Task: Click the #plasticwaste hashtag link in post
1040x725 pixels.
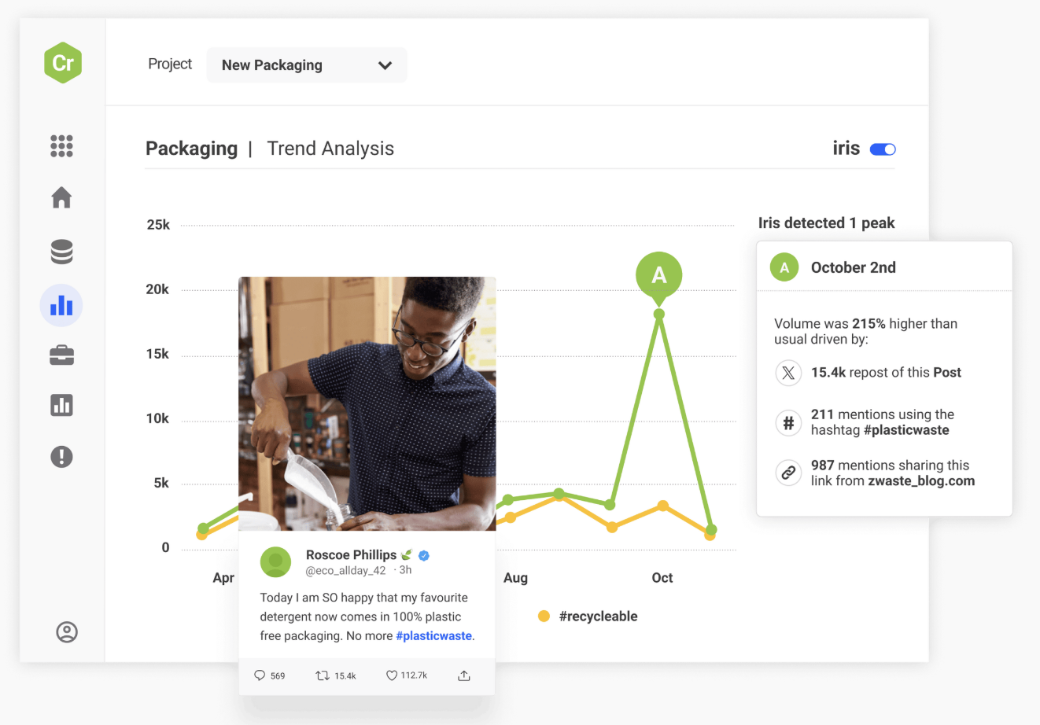Action: pyautogui.click(x=433, y=635)
